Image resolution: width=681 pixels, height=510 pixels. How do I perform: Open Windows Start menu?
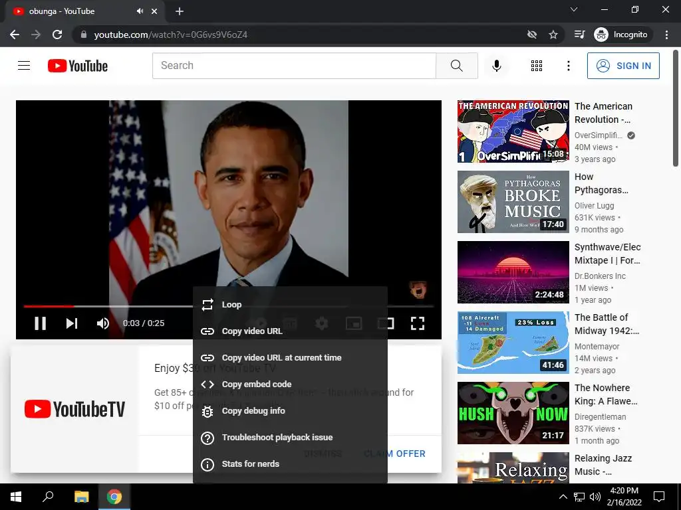(16, 497)
